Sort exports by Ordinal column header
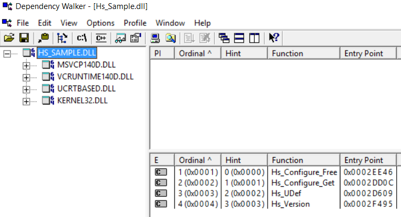Screen dimensions: 401x217 (x=198, y=160)
